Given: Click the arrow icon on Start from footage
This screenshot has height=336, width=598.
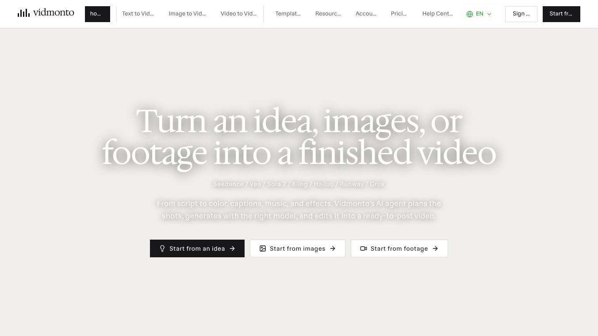Looking at the screenshot, I should point(435,248).
